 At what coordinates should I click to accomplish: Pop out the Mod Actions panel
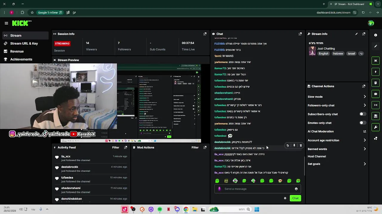pos(205,147)
